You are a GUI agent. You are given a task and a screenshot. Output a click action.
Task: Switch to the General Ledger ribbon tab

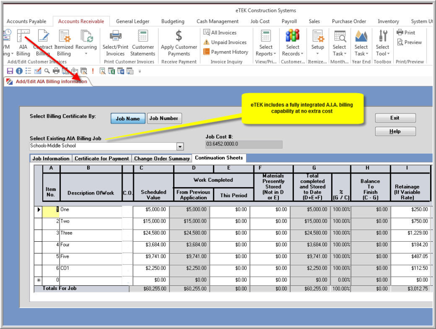coord(133,21)
